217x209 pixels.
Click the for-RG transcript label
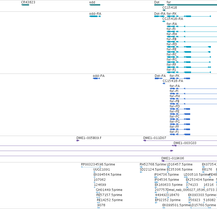click(172, 60)
